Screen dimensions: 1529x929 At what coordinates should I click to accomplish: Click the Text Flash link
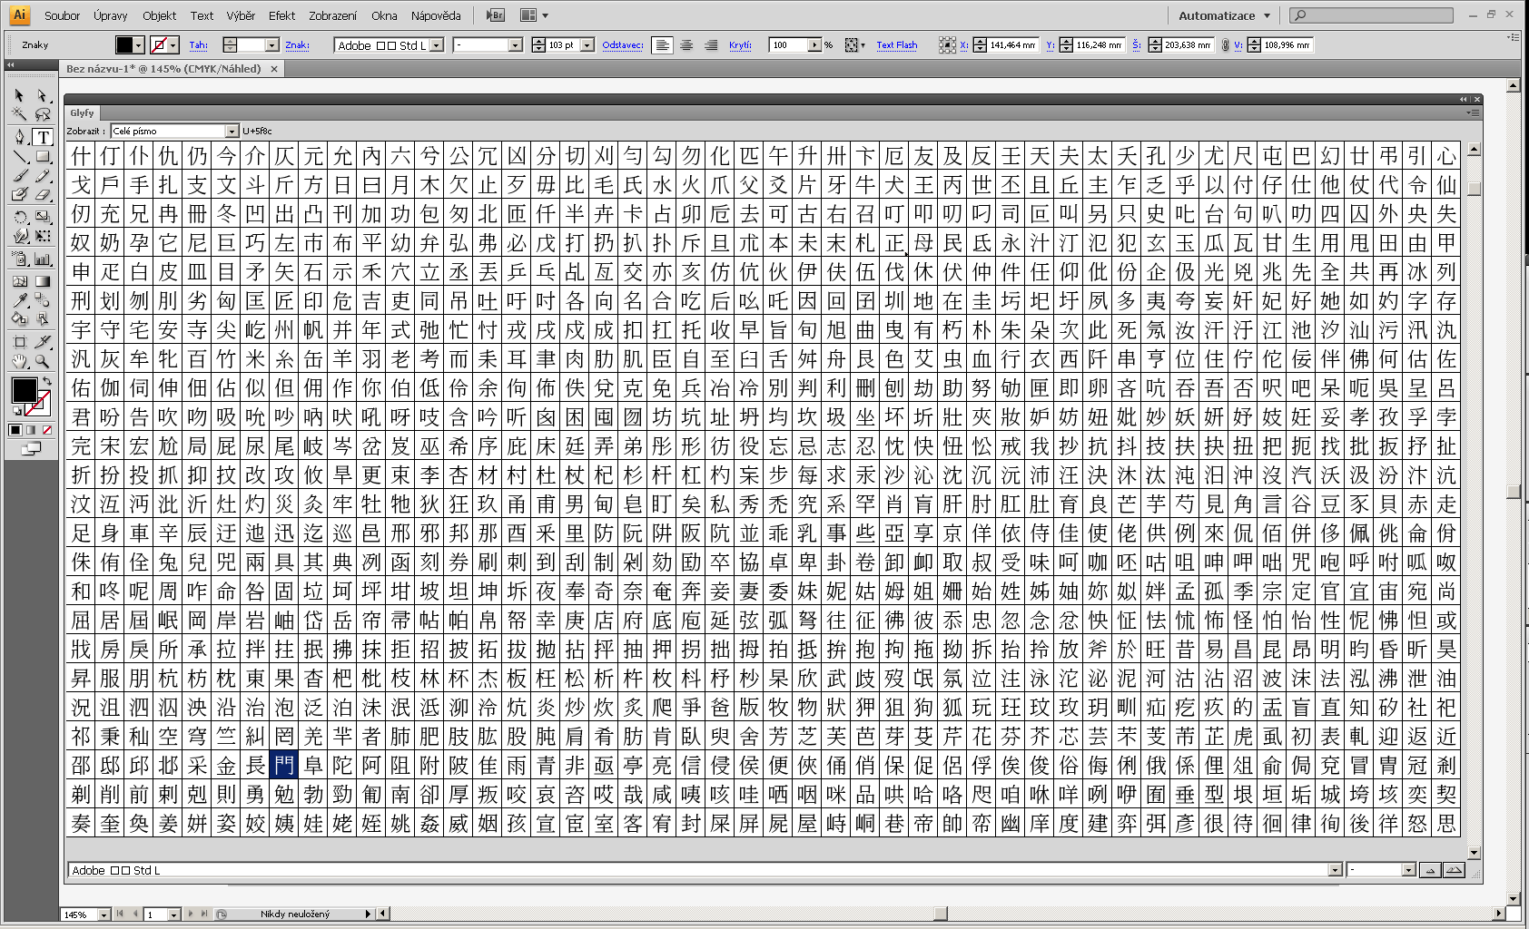896,45
